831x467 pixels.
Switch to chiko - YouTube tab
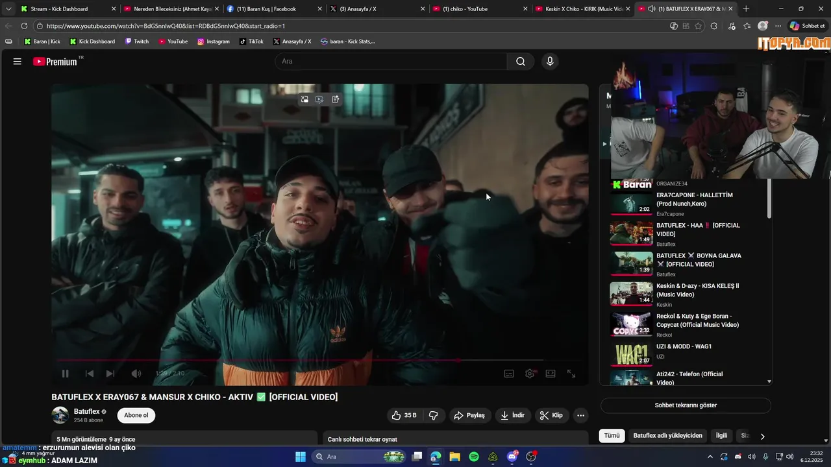coord(479,9)
